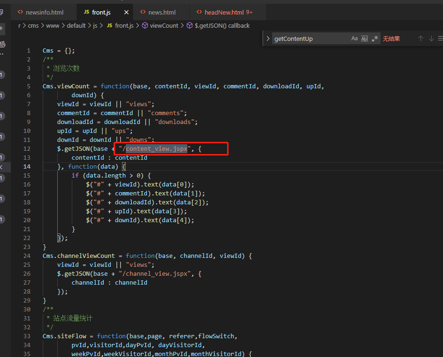Image resolution: width=443 pixels, height=357 pixels.
Task: Close the front.js tab
Action: (126, 12)
